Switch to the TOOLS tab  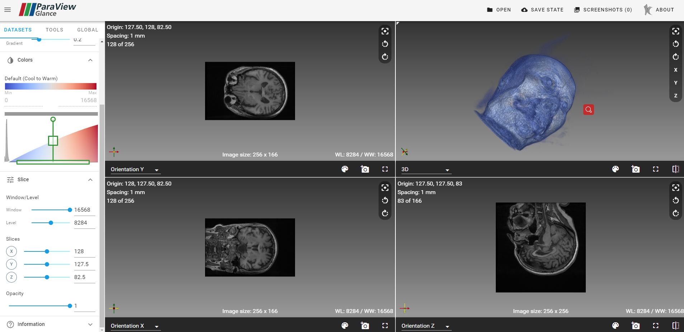tap(54, 30)
